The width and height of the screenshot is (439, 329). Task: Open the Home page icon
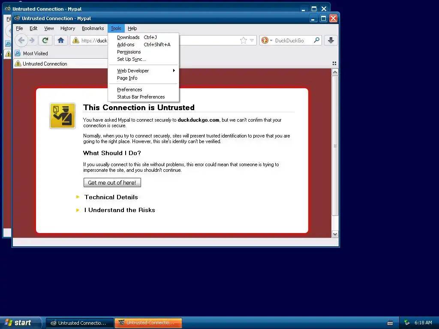click(x=61, y=41)
